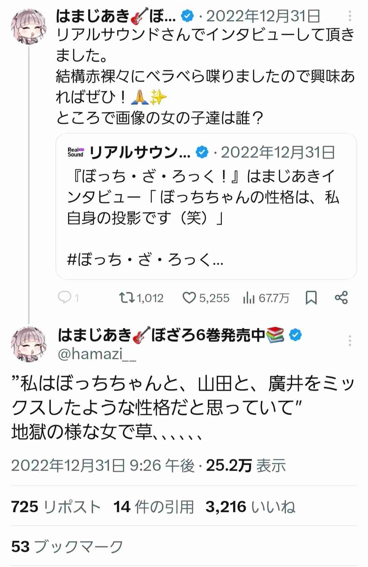
Task: View the 14 件の引用 quotes list
Action: tap(154, 507)
